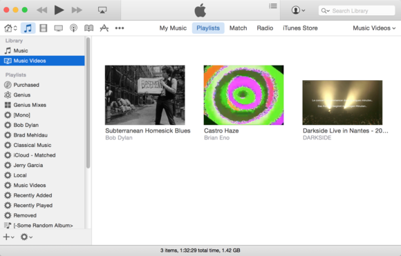Go to the iTunes Store tab

point(300,28)
